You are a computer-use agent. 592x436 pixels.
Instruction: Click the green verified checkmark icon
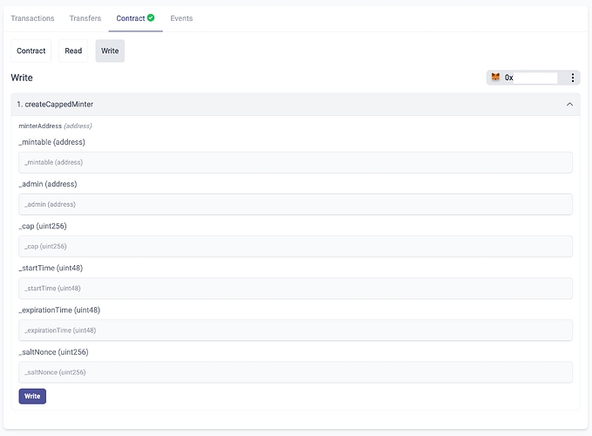click(x=151, y=17)
